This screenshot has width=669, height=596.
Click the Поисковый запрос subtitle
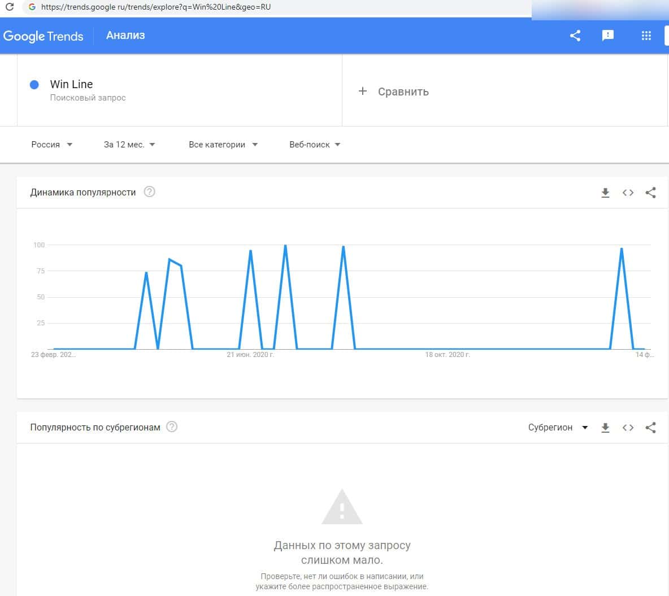[88, 98]
